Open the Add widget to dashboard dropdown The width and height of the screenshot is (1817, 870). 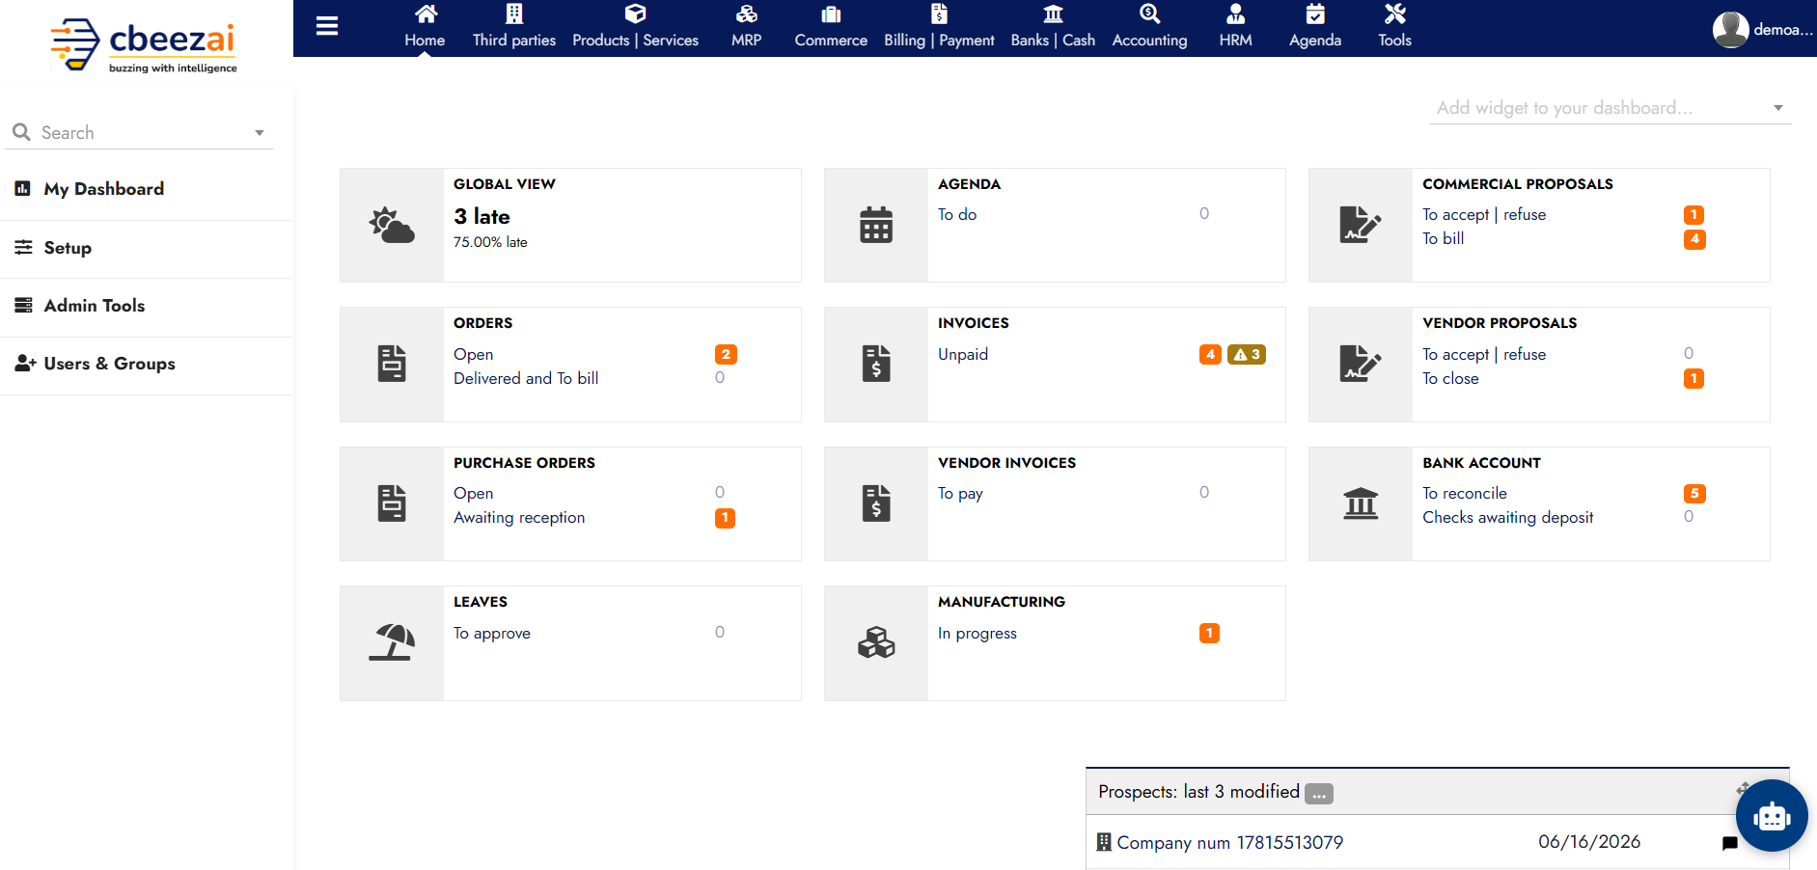tap(1610, 108)
